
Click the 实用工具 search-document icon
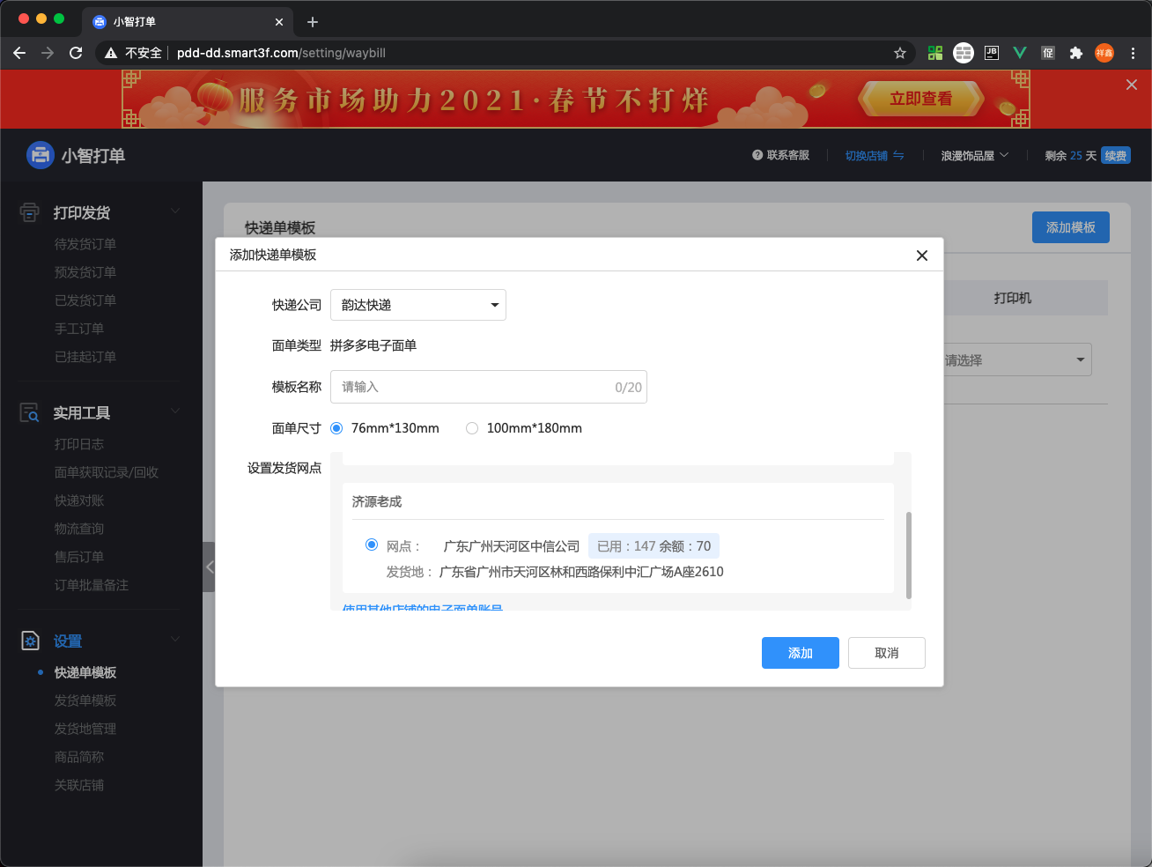[x=30, y=412]
